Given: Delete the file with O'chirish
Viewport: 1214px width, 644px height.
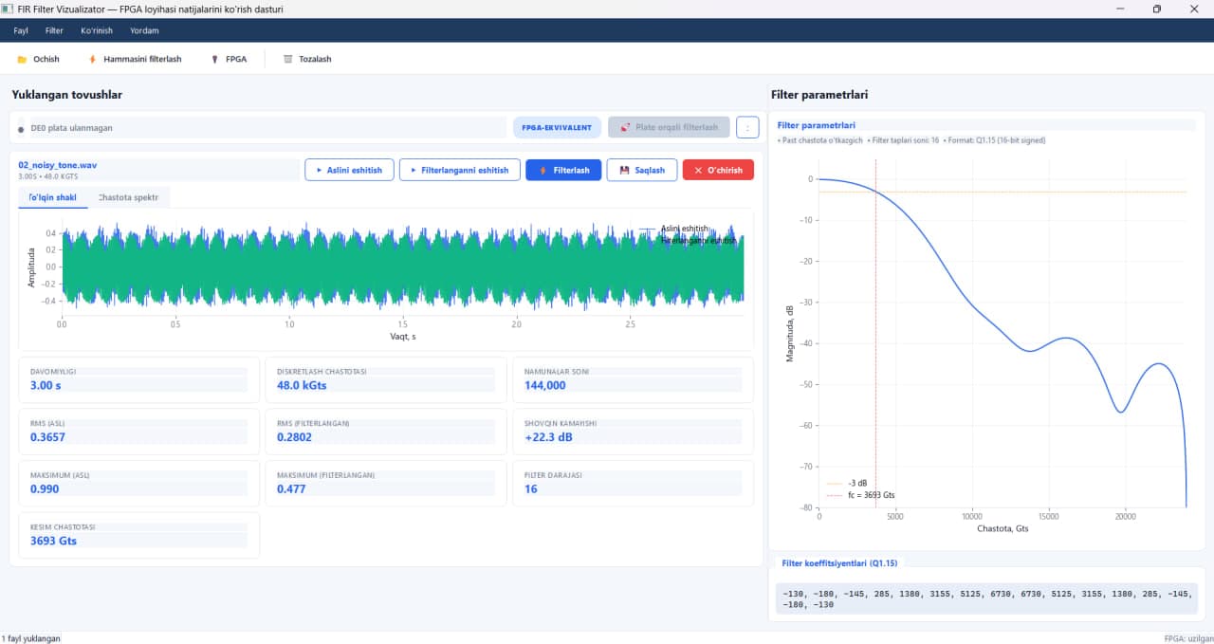Looking at the screenshot, I should (718, 170).
